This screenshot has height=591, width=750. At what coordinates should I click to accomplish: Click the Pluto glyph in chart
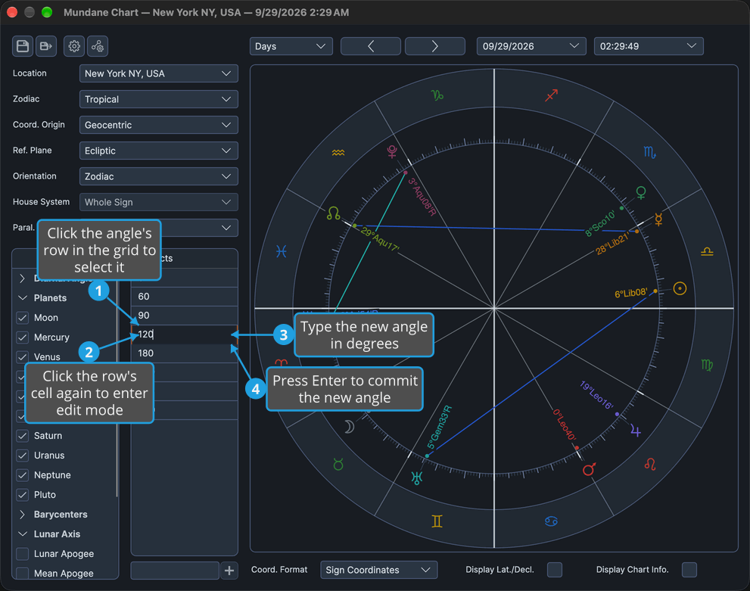click(392, 152)
